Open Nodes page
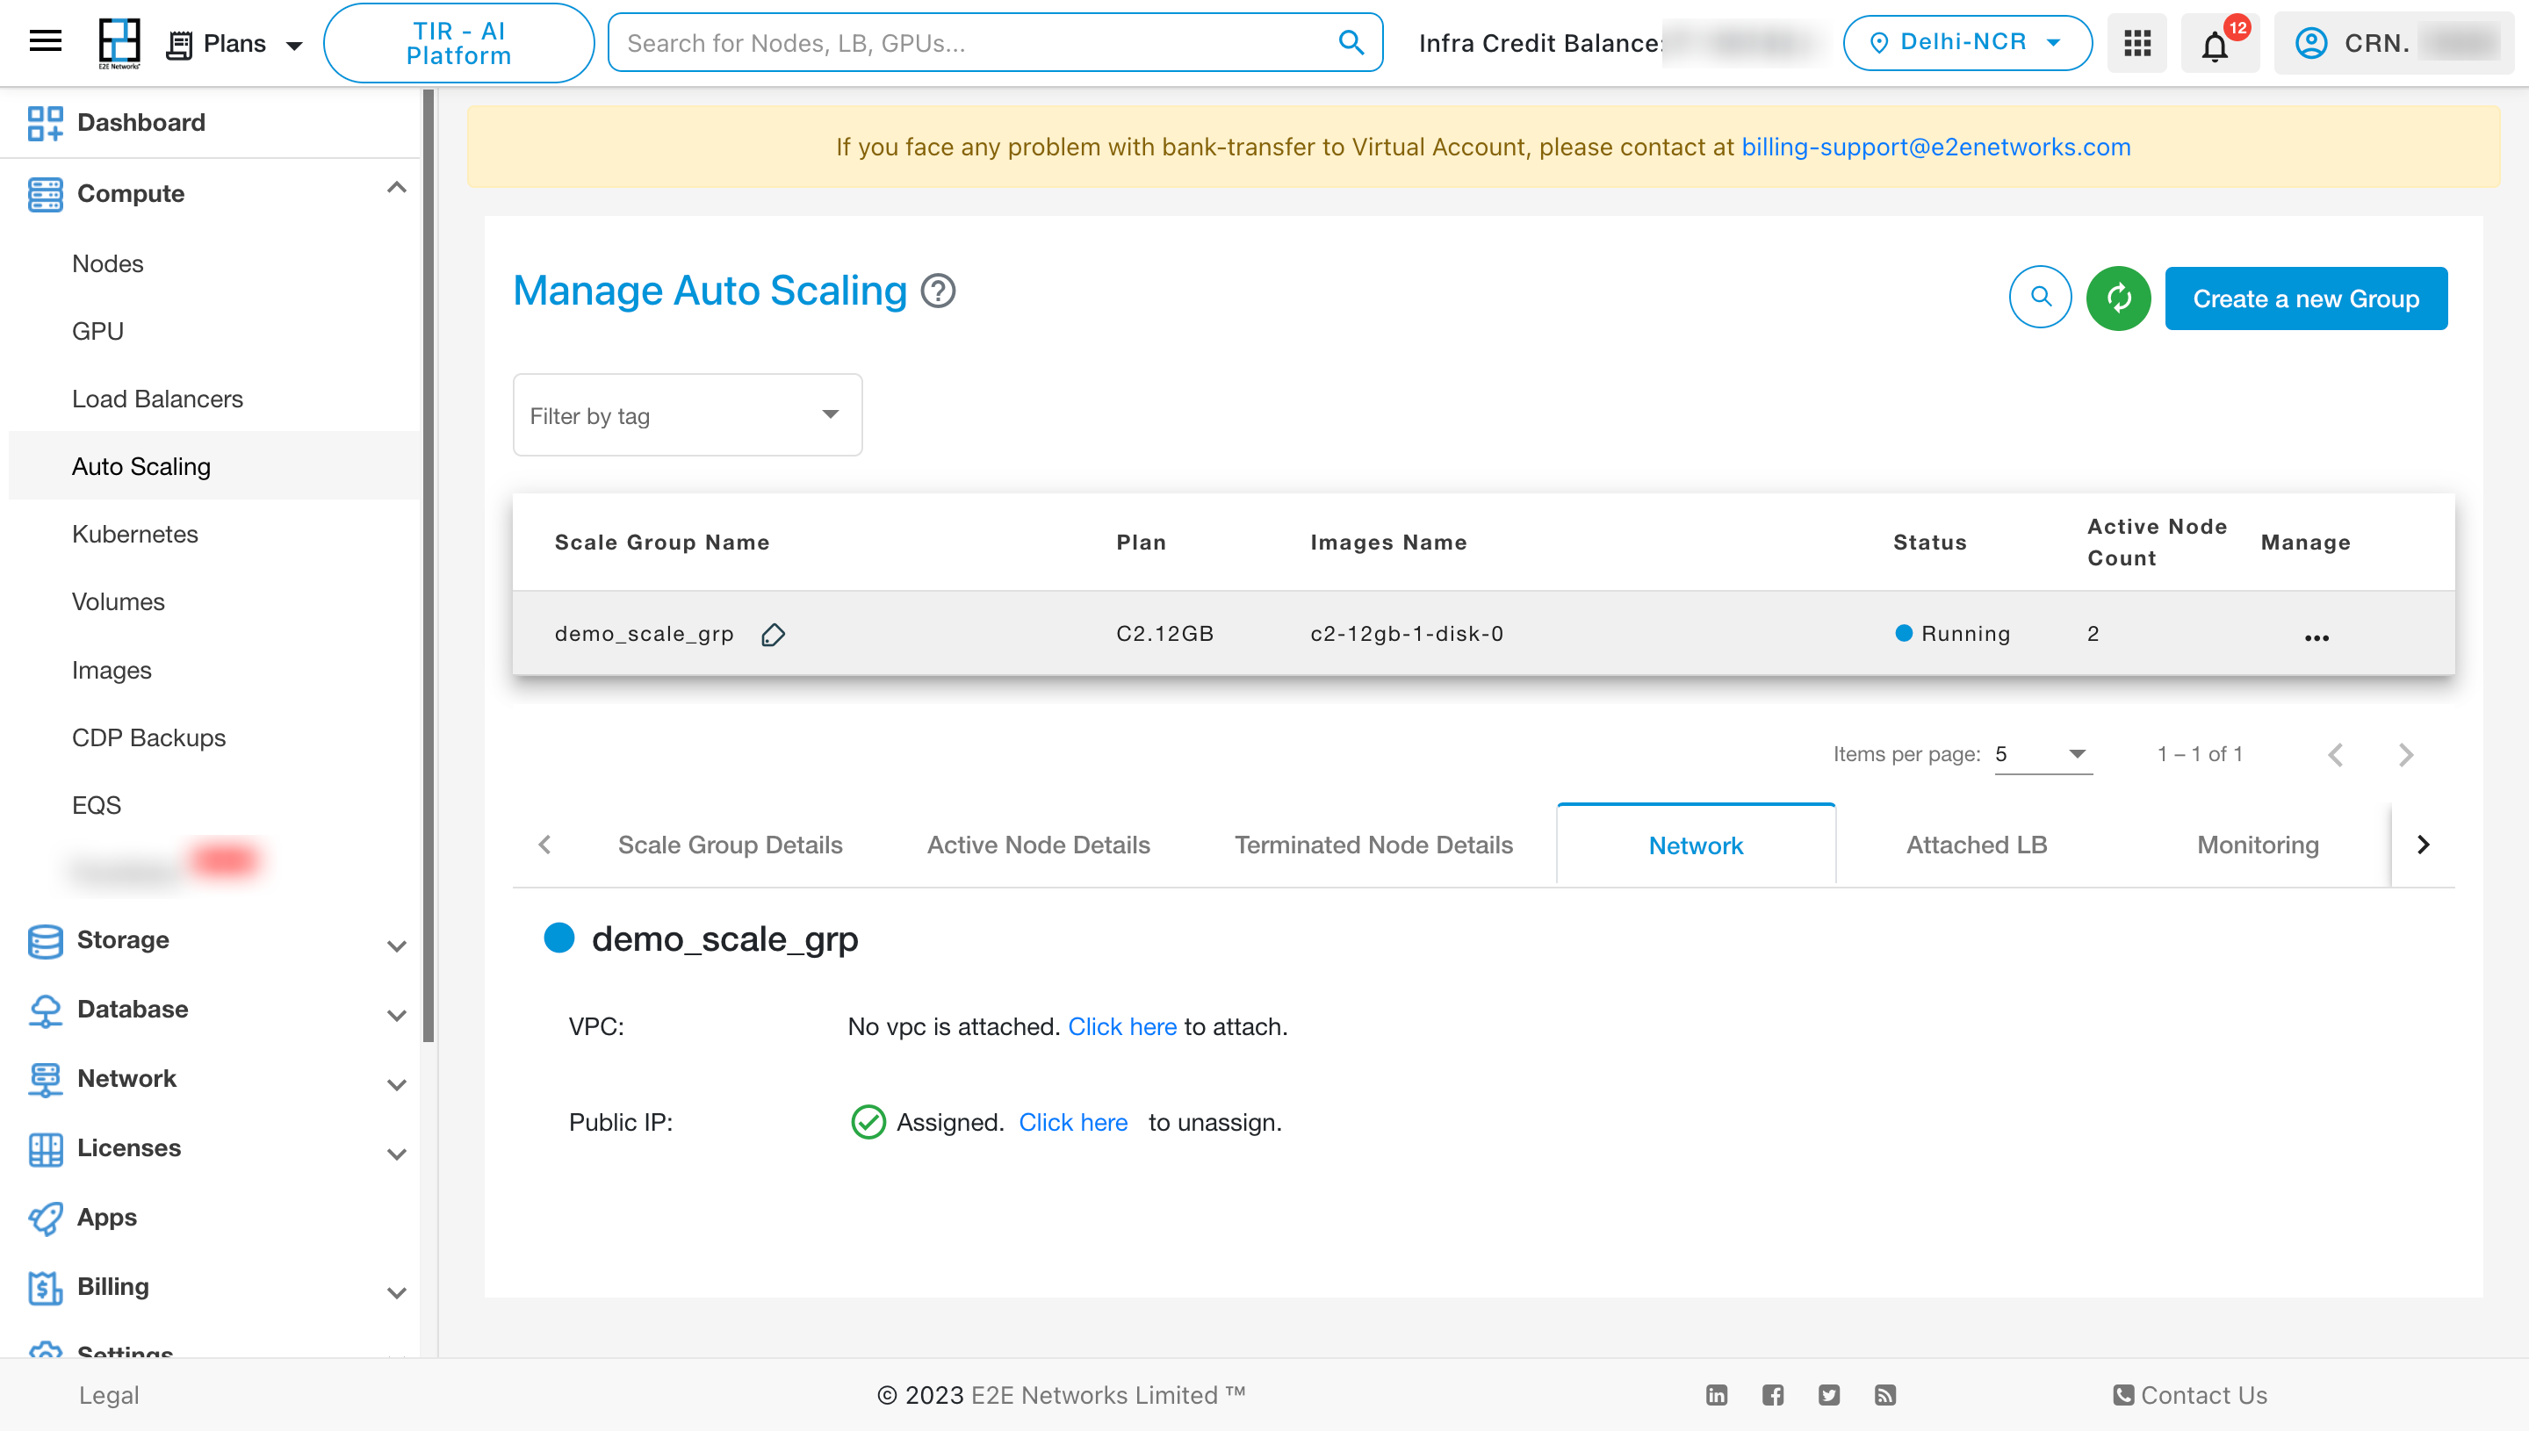 108,263
